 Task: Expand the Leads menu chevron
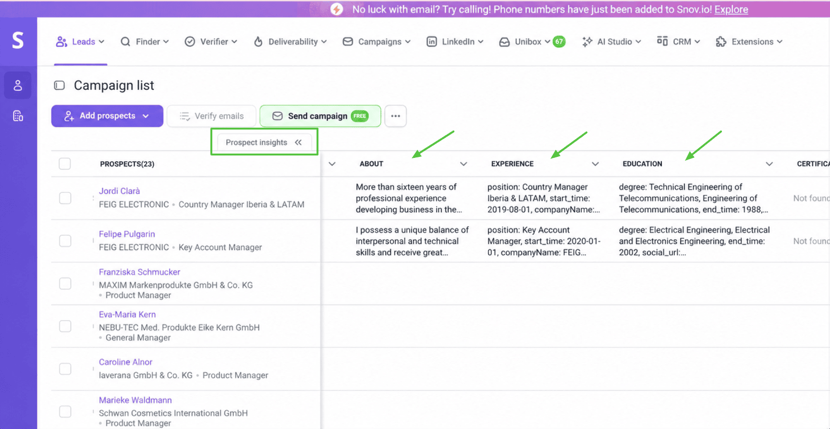pos(101,42)
